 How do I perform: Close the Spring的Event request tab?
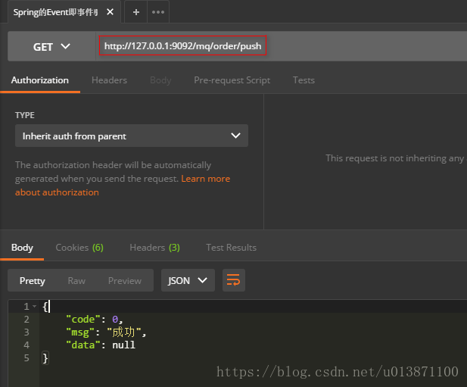(111, 12)
